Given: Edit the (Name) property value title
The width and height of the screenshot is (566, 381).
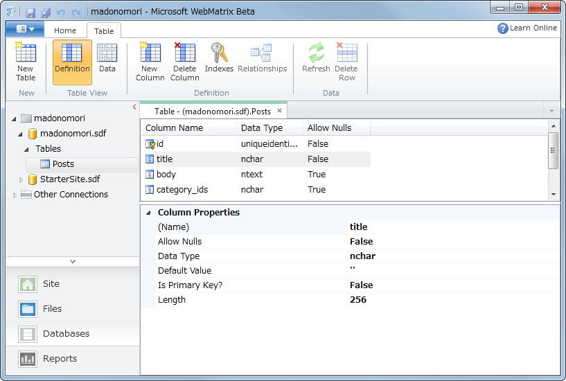Looking at the screenshot, I should (x=454, y=227).
